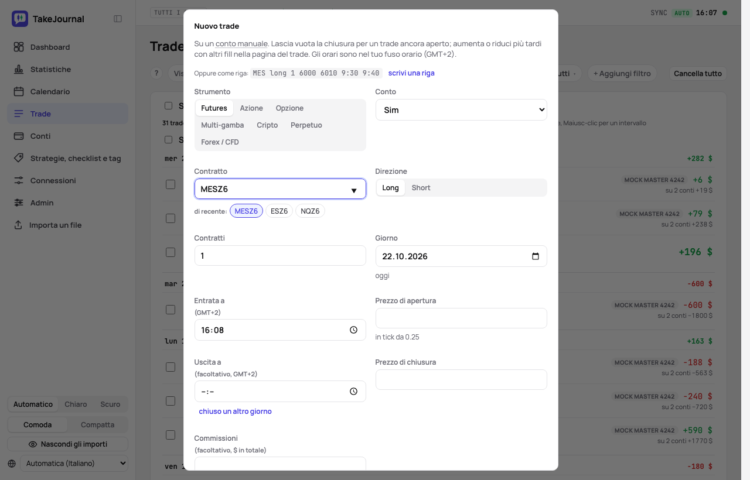Toggle Nascondi gli importi eye button
750x480 pixels.
[x=68, y=444]
